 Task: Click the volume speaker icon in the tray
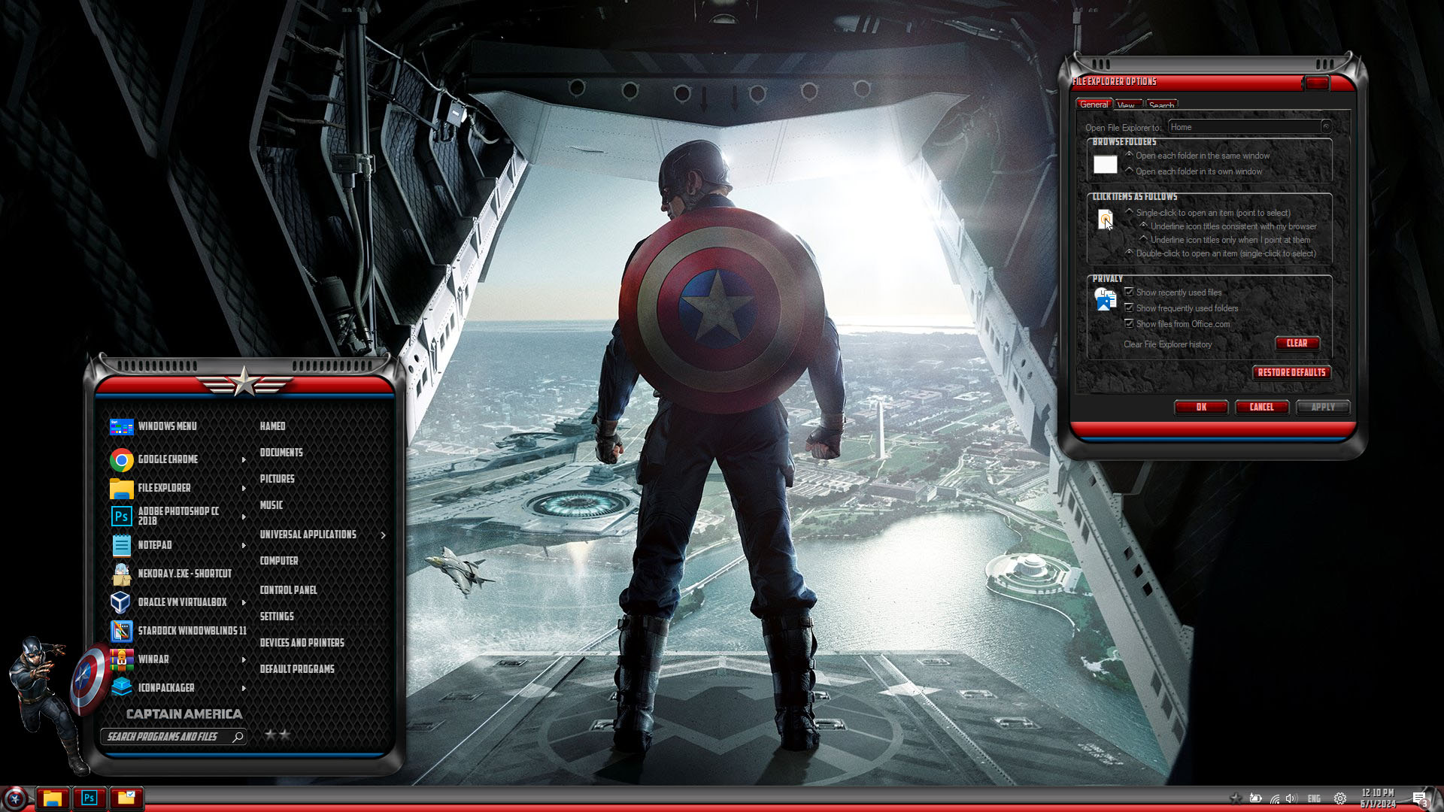[x=1291, y=798]
